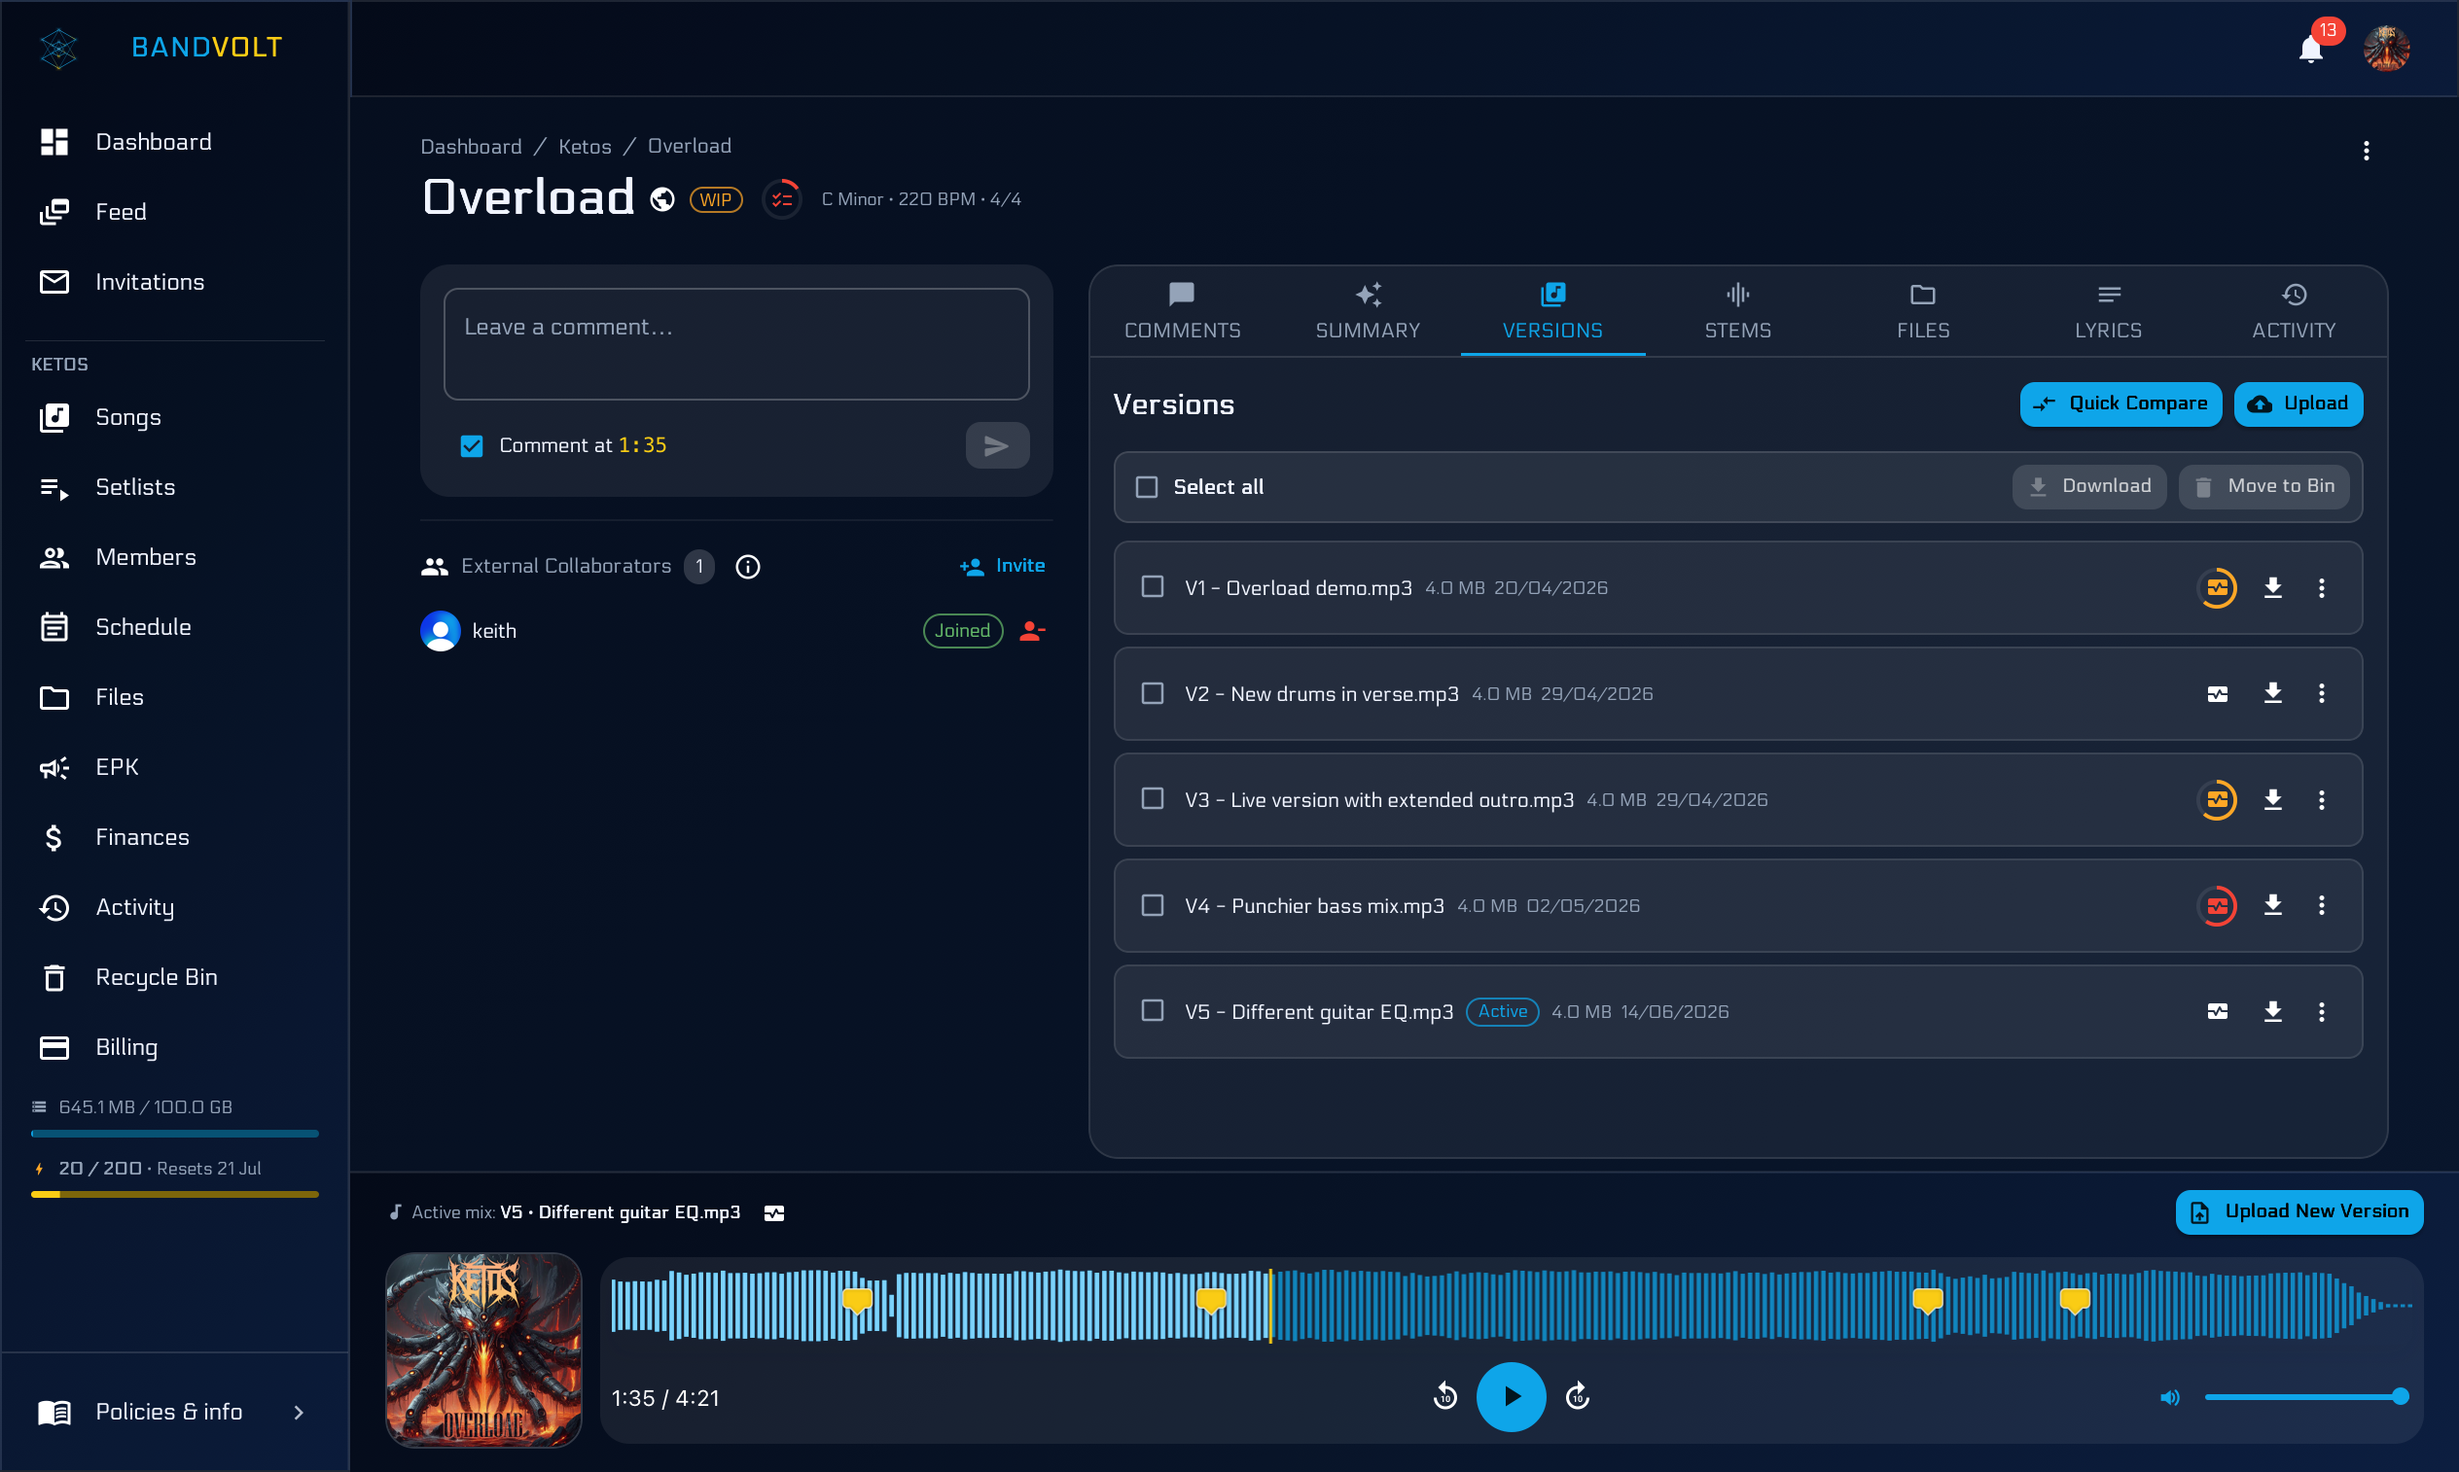
Task: Toggle Comment at 1:35 checkbox
Action: [472, 446]
